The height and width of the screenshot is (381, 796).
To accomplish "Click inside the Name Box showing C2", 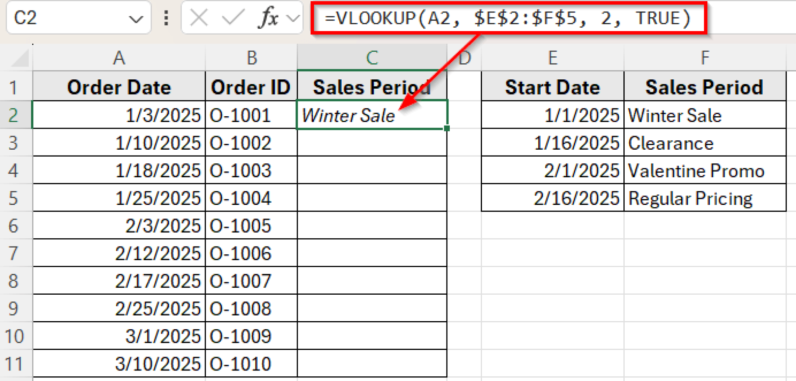I will [58, 17].
